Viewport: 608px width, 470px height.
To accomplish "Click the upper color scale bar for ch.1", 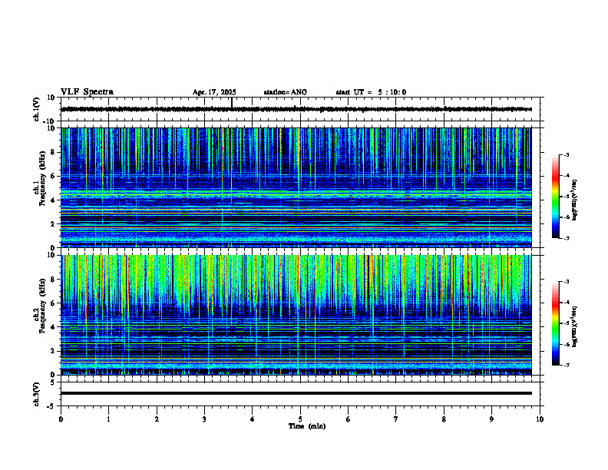I will [556, 197].
